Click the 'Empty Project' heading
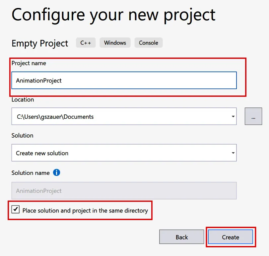The image size is (269, 256). [x=39, y=43]
